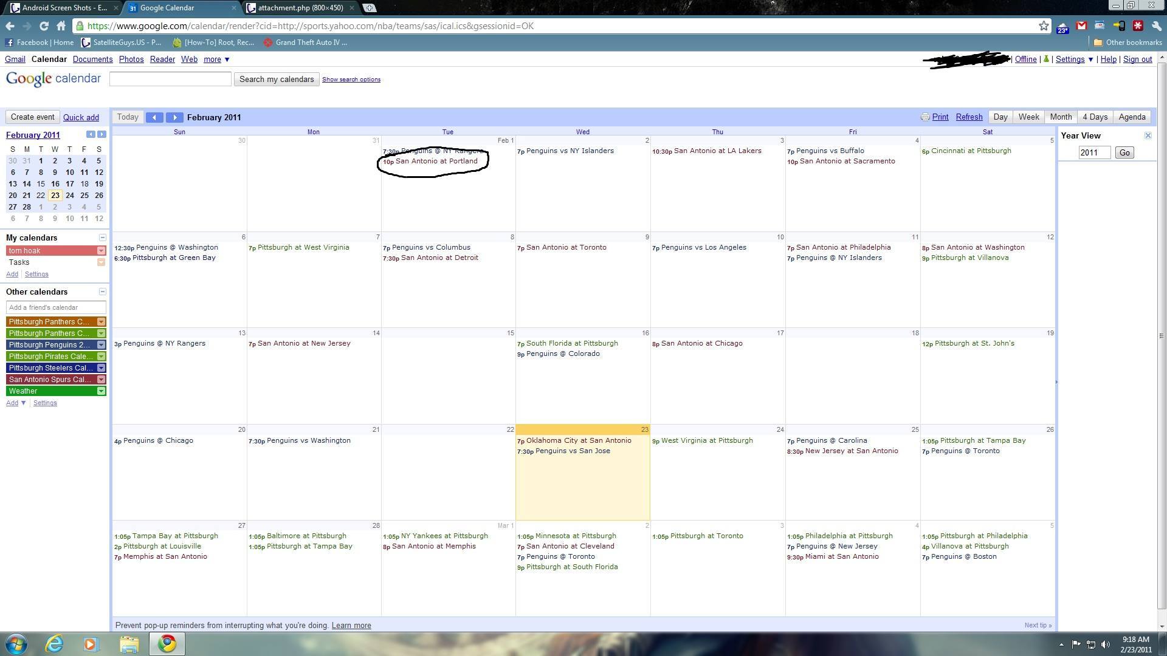Click the send-to-phone extension icon
1167x656 pixels.
click(x=1119, y=26)
